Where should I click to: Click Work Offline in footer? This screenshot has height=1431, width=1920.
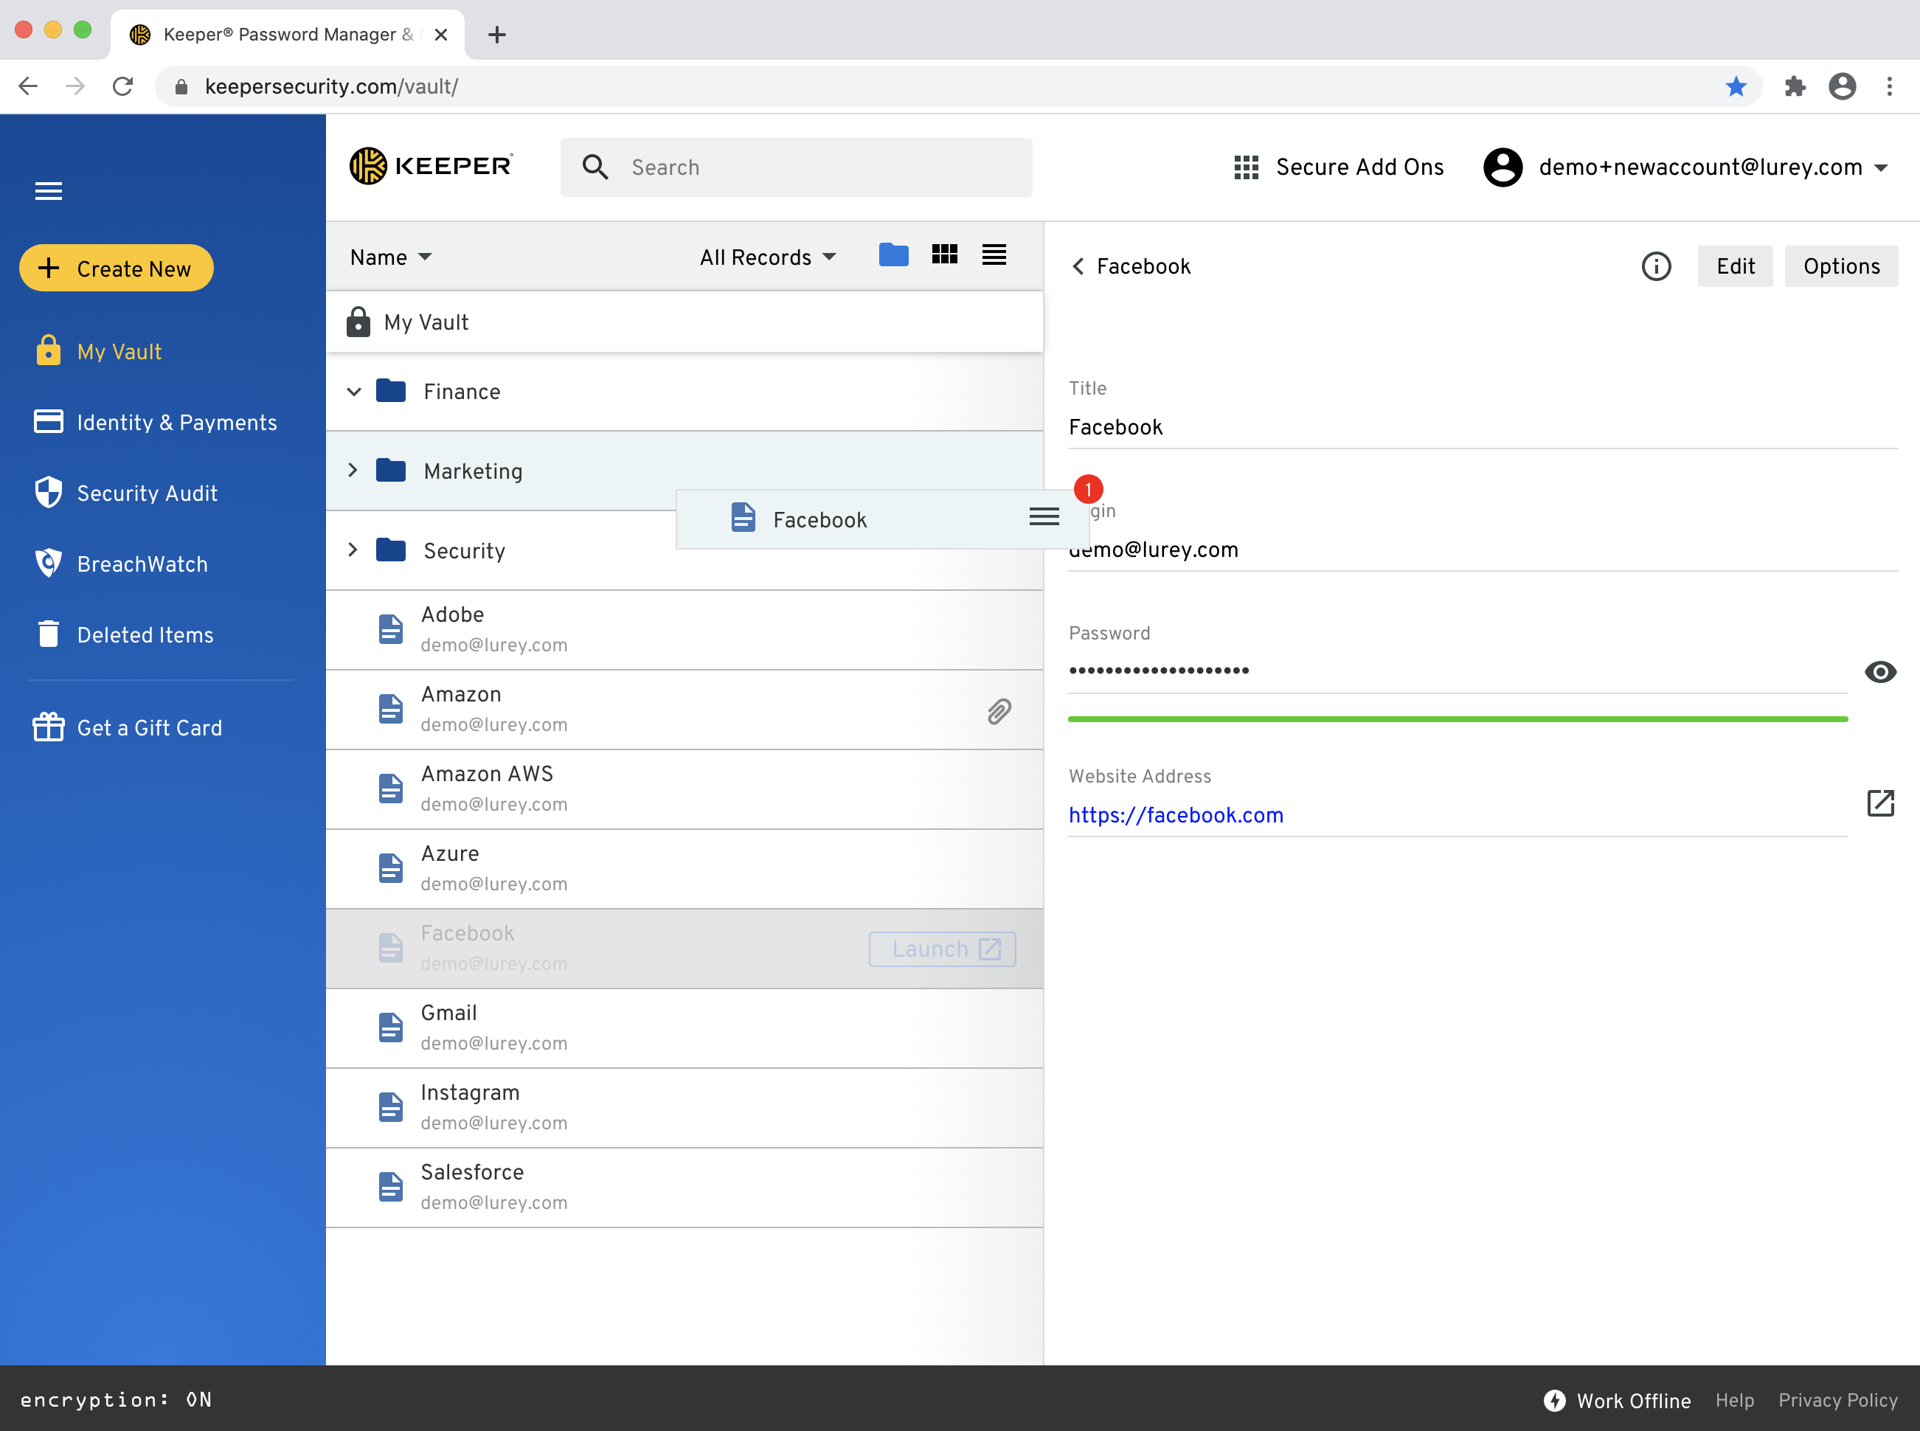1617,1401
